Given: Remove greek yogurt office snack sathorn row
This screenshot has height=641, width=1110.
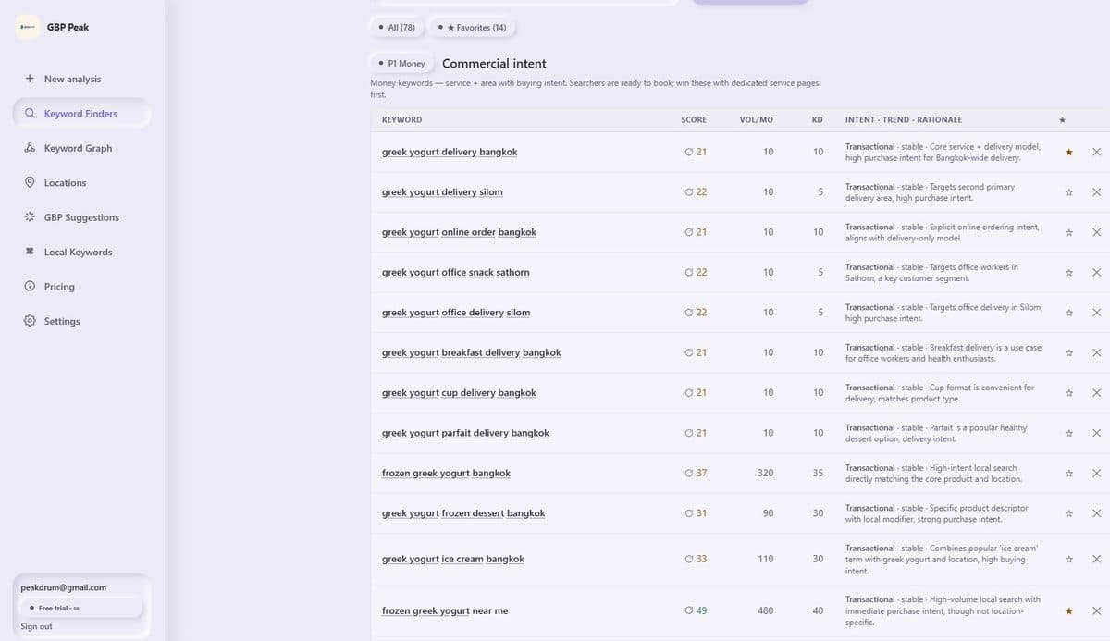Looking at the screenshot, I should [x=1096, y=273].
